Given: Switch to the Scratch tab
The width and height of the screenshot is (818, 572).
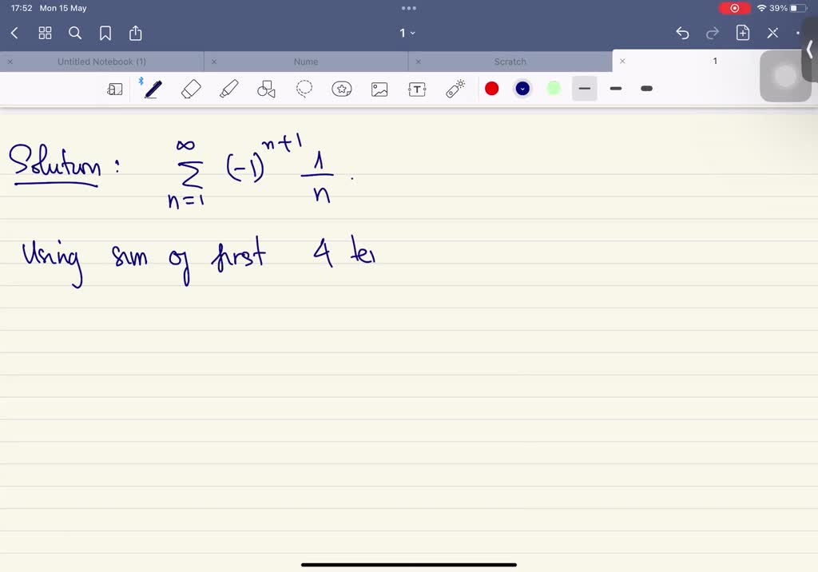Looking at the screenshot, I should click(510, 61).
